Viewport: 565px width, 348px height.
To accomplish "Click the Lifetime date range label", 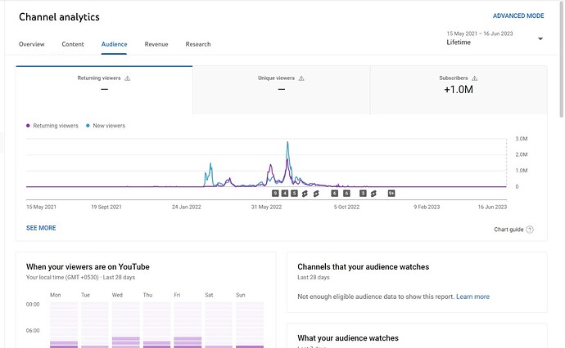I will 459,42.
